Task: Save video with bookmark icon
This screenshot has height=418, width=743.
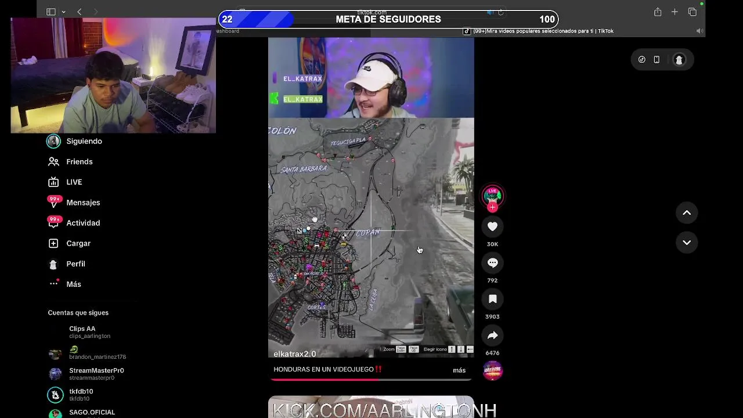Action: click(492, 299)
